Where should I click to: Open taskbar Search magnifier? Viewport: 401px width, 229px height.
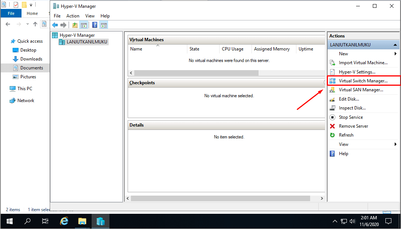click(27, 221)
